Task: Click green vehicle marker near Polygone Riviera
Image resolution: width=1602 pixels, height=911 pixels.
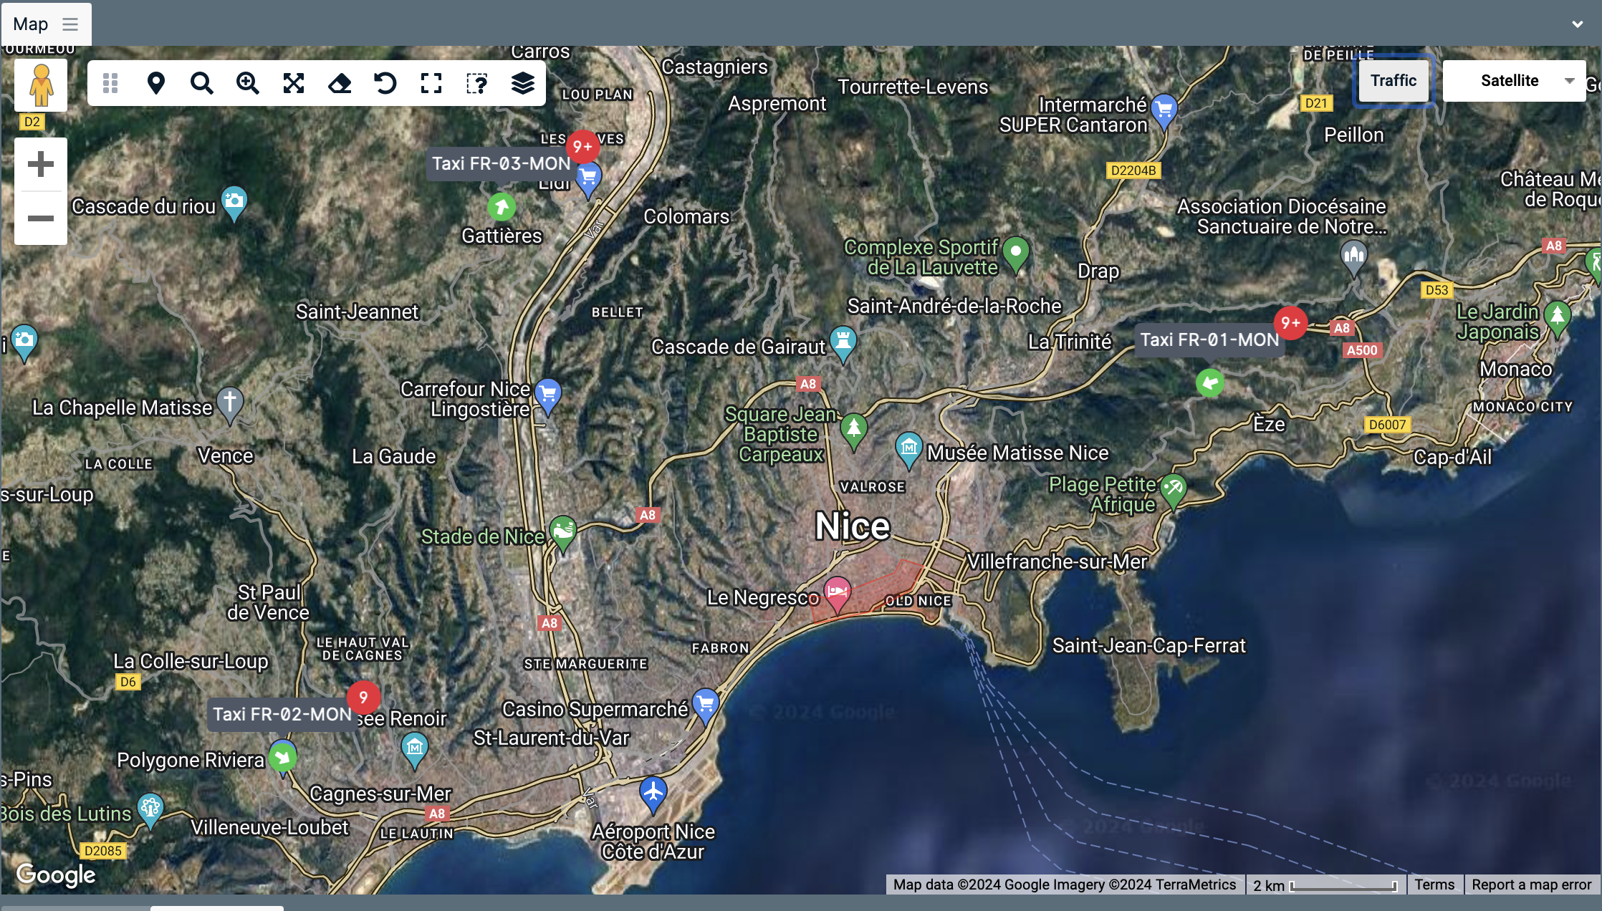Action: (283, 757)
